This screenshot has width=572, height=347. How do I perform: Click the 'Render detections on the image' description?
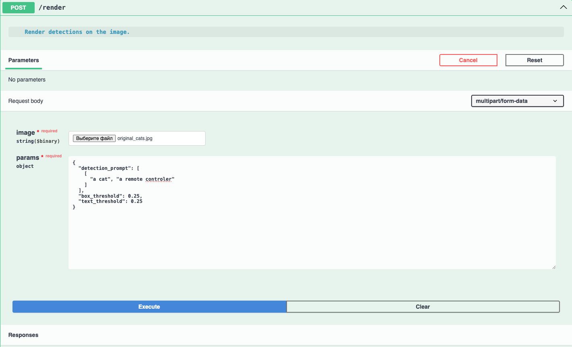click(x=77, y=32)
